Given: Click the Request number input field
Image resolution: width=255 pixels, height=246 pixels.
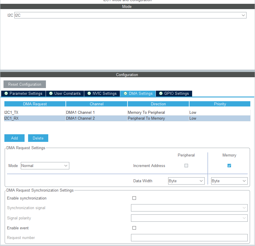Looking at the screenshot, I should tap(189, 238).
